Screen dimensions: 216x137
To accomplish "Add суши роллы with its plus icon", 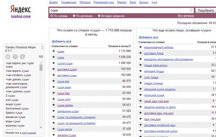I will point(54,105).
